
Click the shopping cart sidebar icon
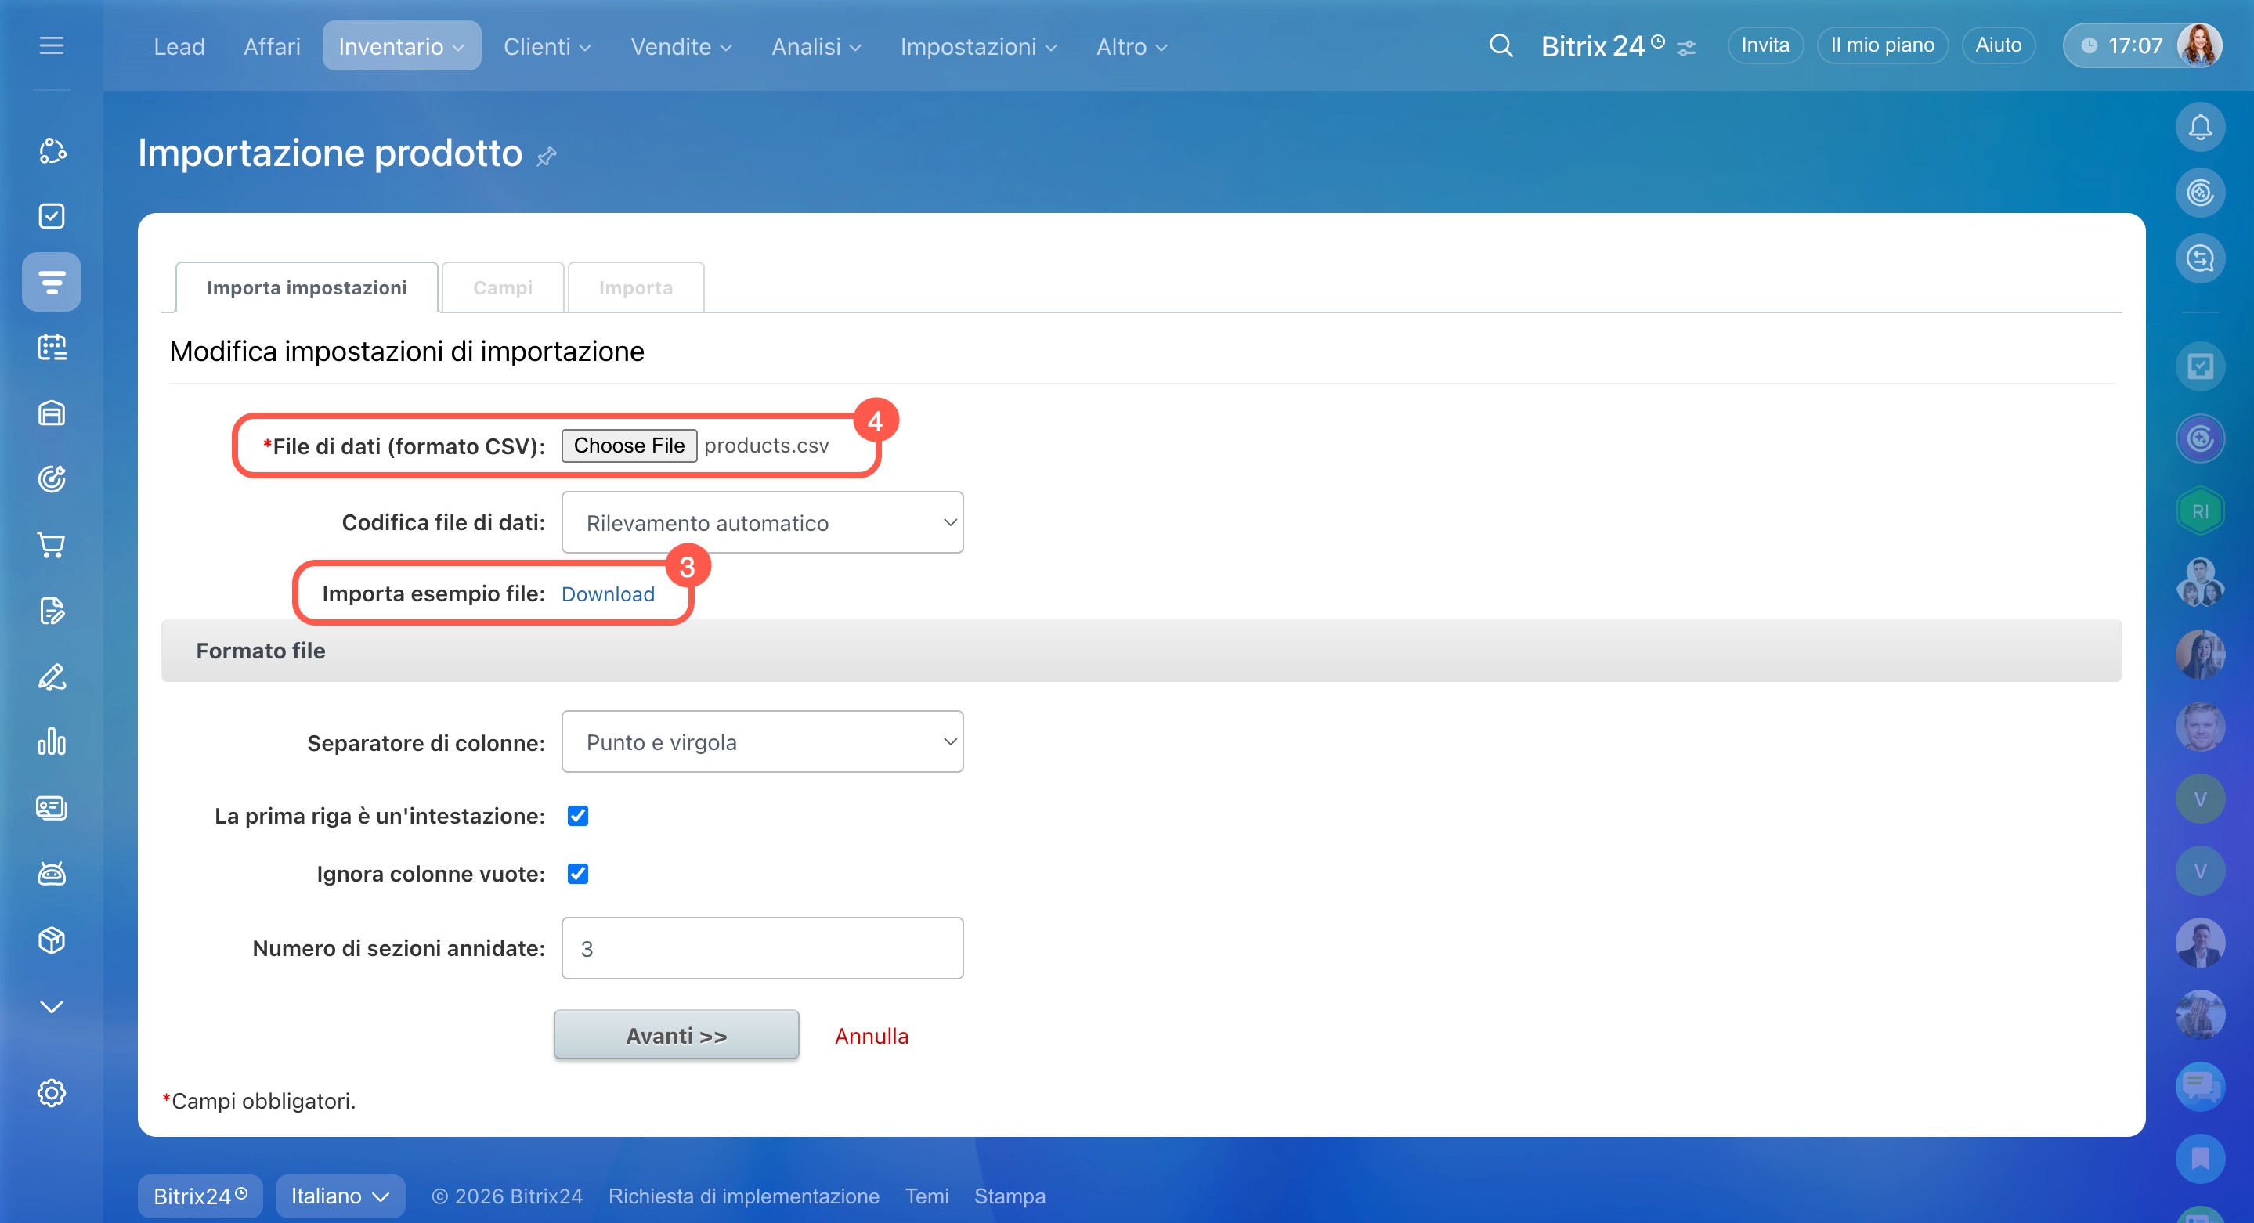[52, 545]
